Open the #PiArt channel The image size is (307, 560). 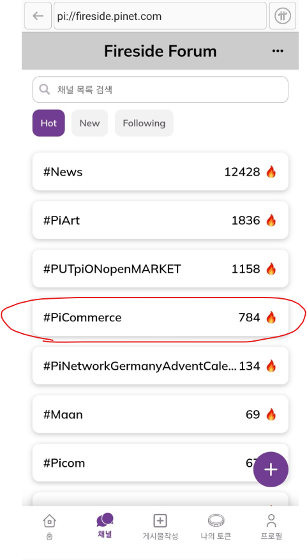pyautogui.click(x=160, y=220)
